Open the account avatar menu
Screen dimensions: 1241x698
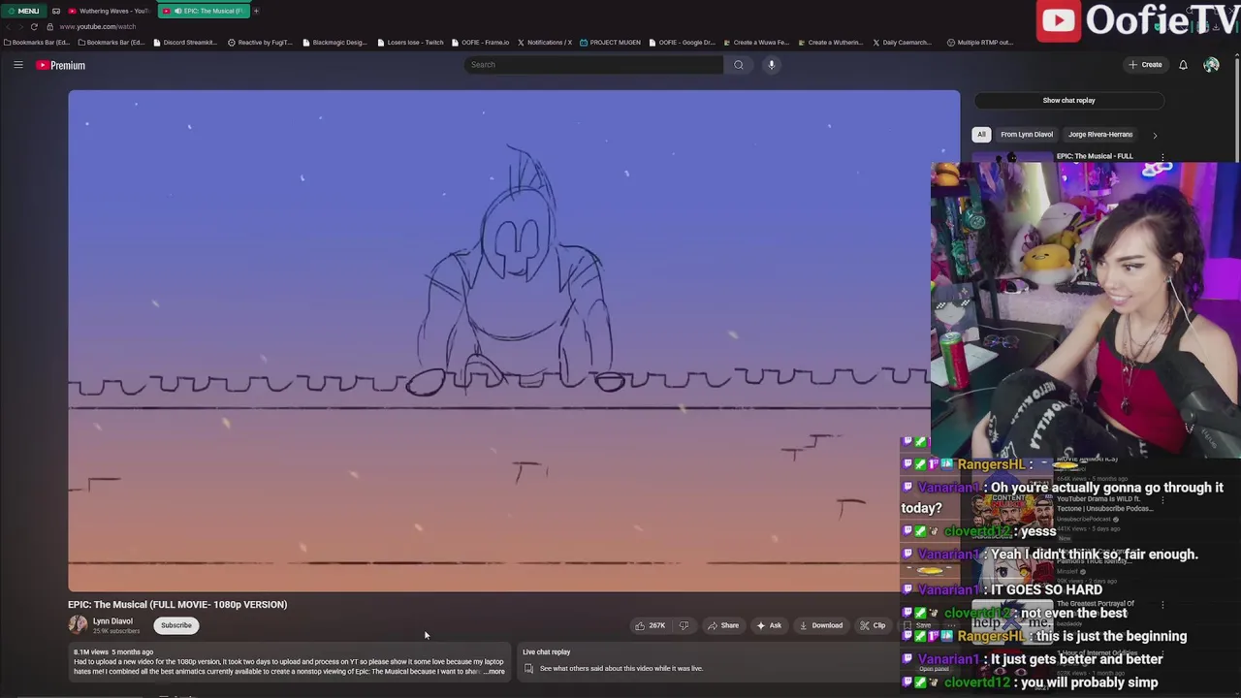[1211, 65]
